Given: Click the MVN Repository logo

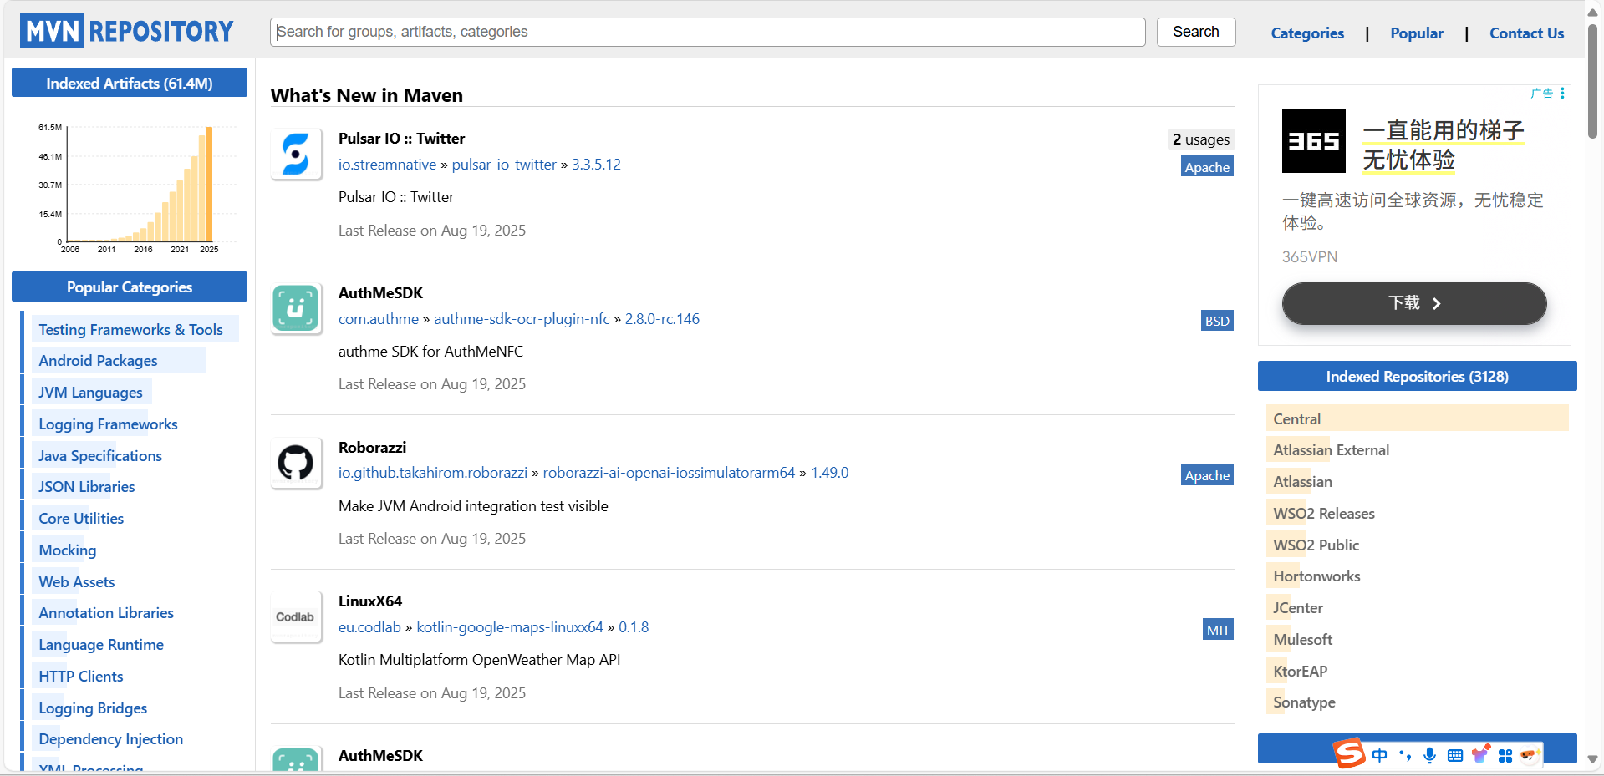Looking at the screenshot, I should point(127,31).
